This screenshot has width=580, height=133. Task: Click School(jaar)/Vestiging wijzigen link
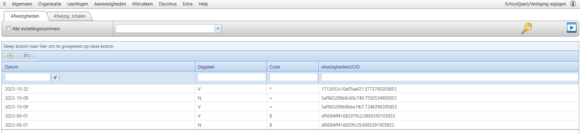535,4
